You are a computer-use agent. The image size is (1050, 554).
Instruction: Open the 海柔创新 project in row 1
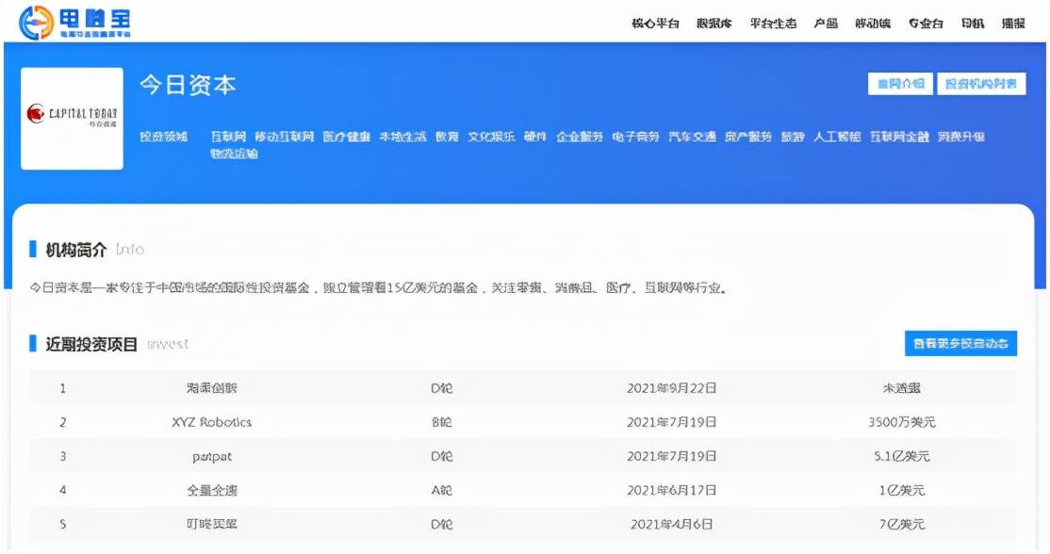pos(212,388)
